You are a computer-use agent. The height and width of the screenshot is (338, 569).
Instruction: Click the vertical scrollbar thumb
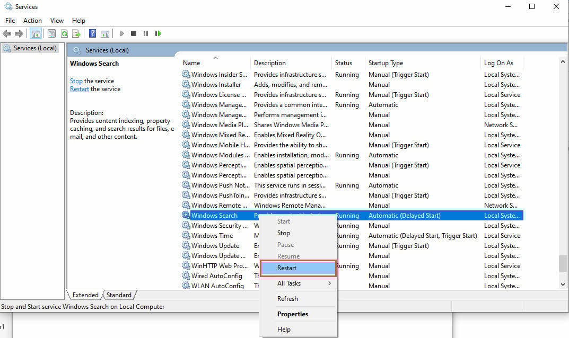(563, 263)
